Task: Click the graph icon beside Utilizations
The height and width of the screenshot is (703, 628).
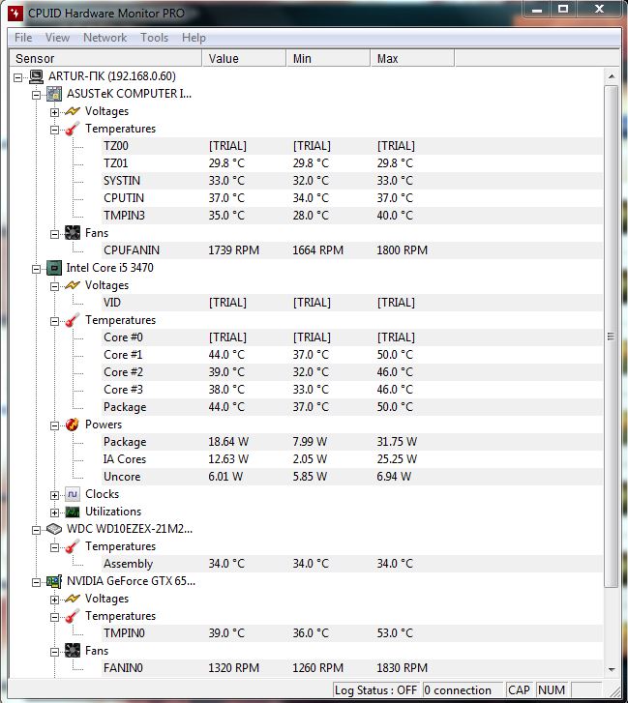Action: (x=73, y=512)
